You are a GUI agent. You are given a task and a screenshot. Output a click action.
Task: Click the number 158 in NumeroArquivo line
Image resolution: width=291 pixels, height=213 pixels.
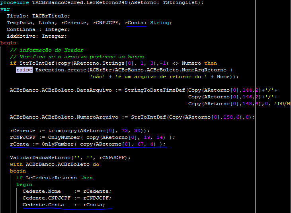pos(228,117)
